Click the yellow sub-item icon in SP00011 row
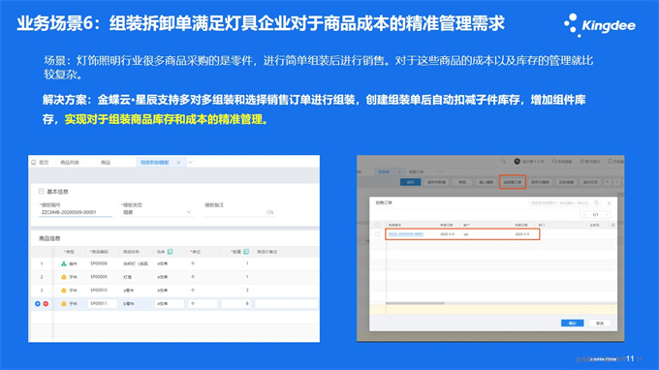This screenshot has width=659, height=370. tap(63, 303)
